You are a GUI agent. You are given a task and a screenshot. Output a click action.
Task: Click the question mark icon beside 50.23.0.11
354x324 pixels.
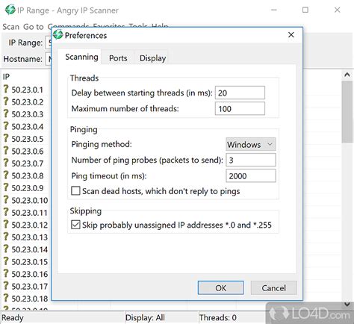click(6, 212)
